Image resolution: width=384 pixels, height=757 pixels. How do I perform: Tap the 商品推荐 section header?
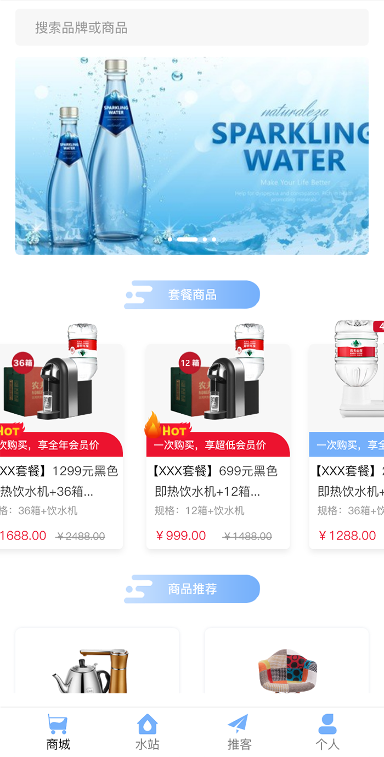(x=192, y=589)
